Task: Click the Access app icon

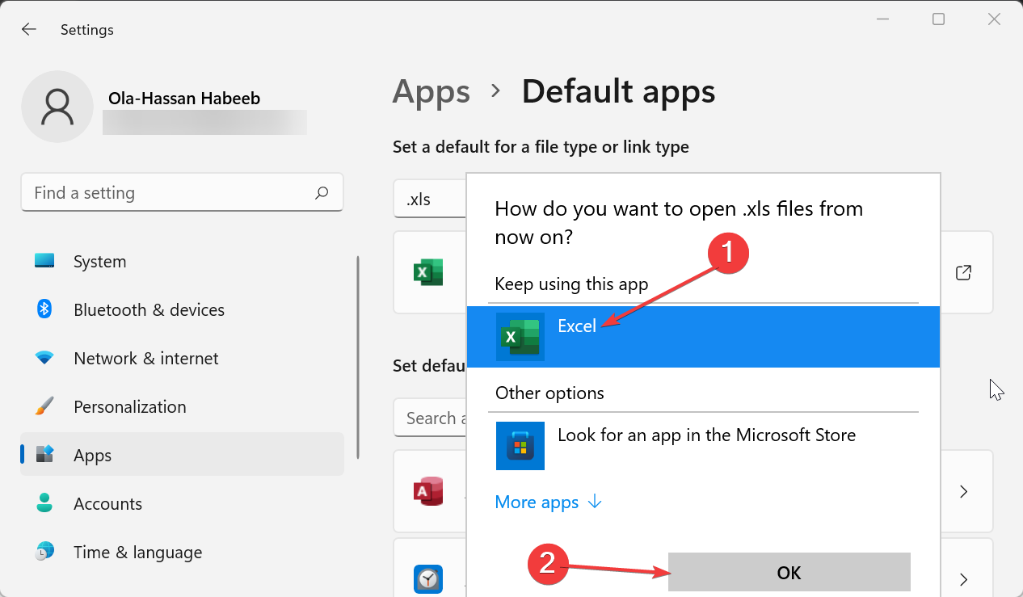Action: pyautogui.click(x=427, y=491)
